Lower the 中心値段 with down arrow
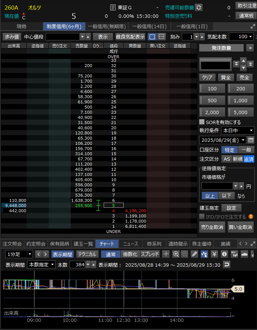This screenshot has width=257, height=330. [x=83, y=37]
